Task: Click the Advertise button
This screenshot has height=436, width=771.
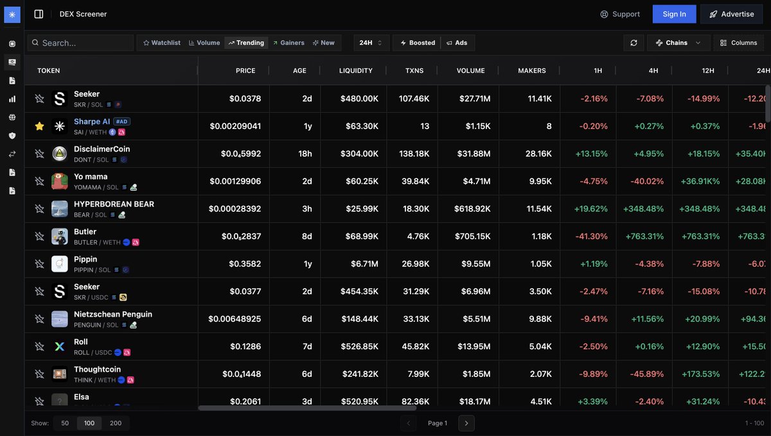Action: click(x=731, y=14)
